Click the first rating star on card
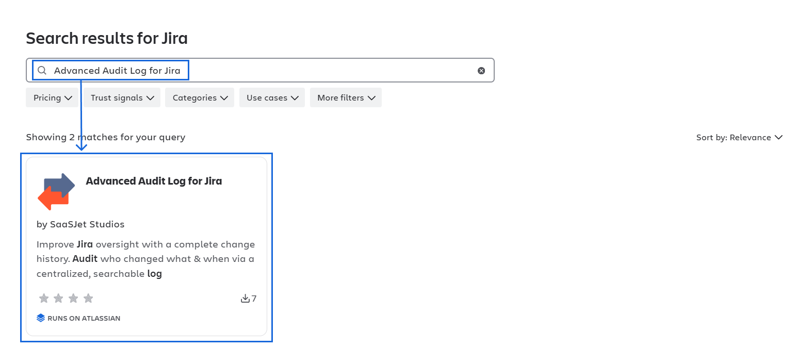This screenshot has height=364, width=797. tap(44, 299)
